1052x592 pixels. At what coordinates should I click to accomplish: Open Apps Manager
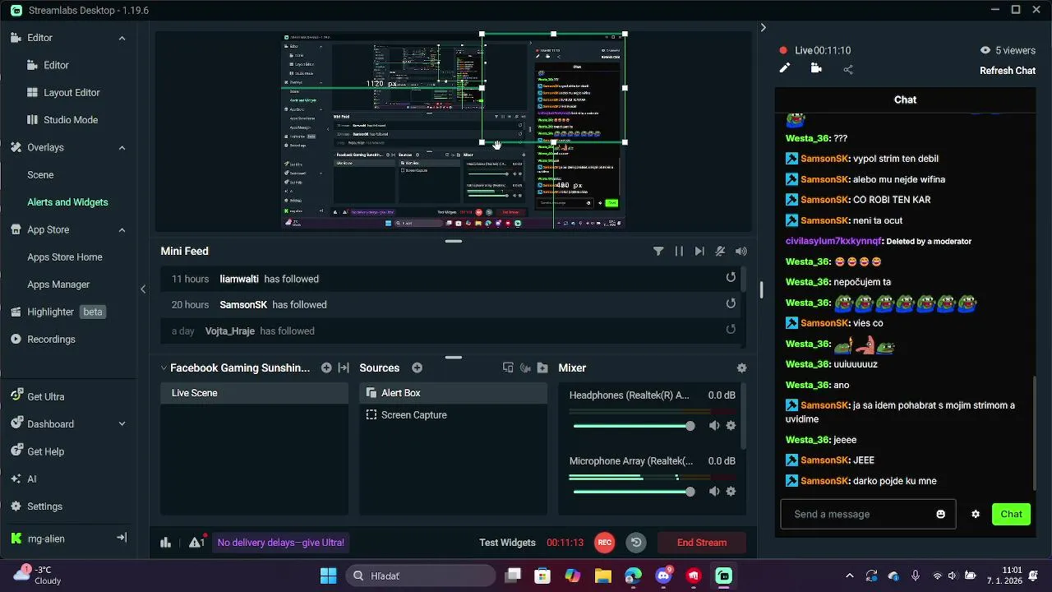pos(58,284)
